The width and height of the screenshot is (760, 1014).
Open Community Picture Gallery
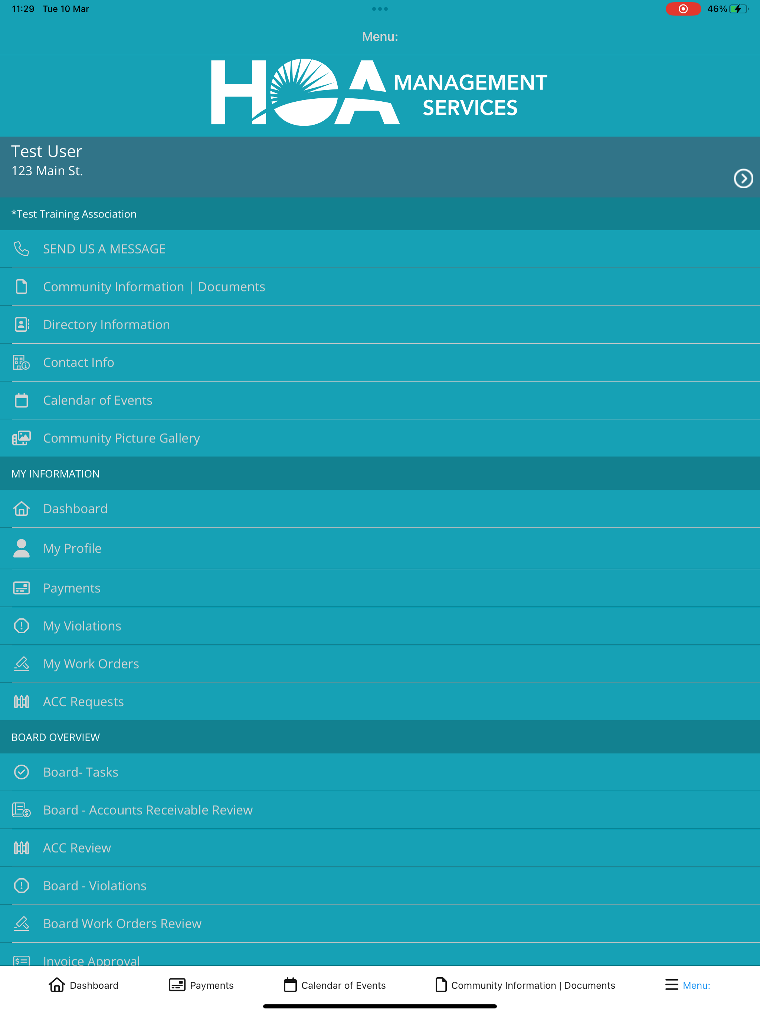point(380,438)
